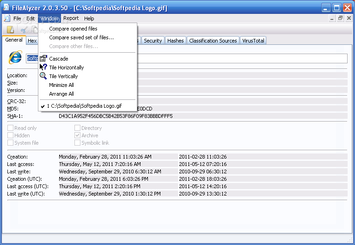Toggle the System file checkbox
The height and width of the screenshot is (245, 355).
point(11,143)
